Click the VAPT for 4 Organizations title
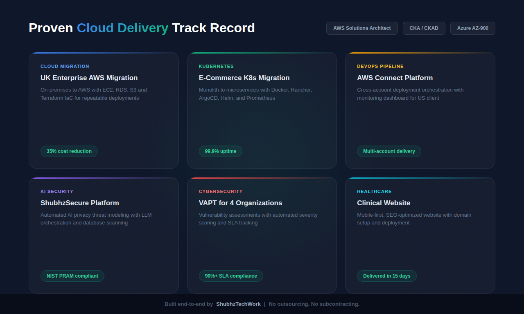 [240, 203]
